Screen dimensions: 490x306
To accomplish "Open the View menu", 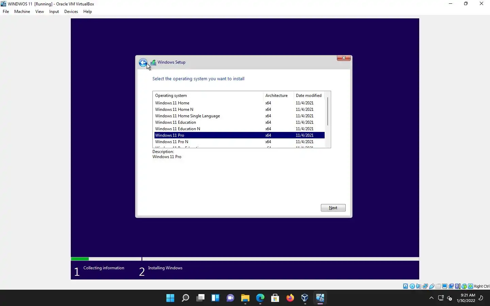I will tap(39, 12).
